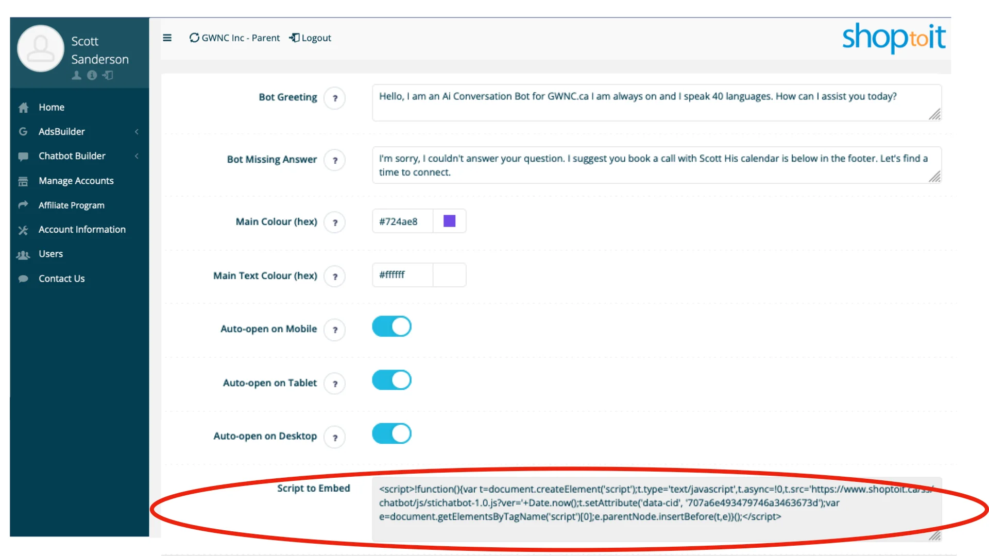Navigate to the Affiliate Program page

[70, 205]
